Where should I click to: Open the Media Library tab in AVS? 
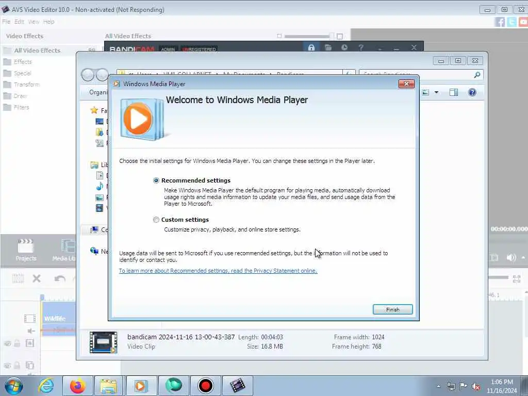(64, 251)
